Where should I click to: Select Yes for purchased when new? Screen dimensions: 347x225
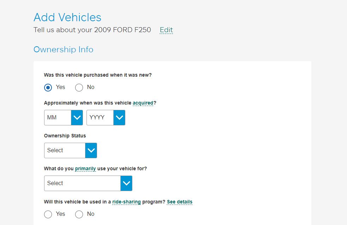[48, 88]
